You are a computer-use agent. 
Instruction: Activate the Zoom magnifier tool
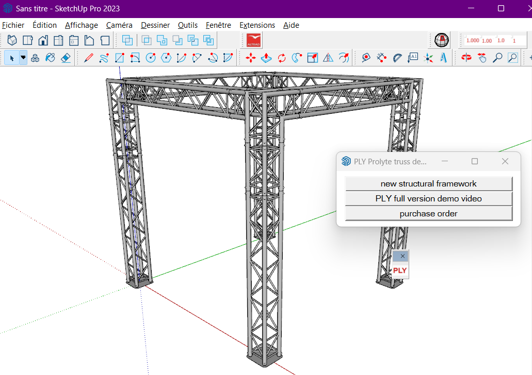pyautogui.click(x=497, y=58)
